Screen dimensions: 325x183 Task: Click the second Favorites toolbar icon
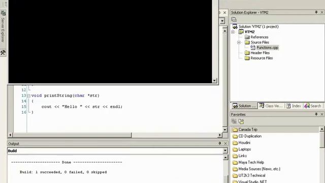coord(241,121)
